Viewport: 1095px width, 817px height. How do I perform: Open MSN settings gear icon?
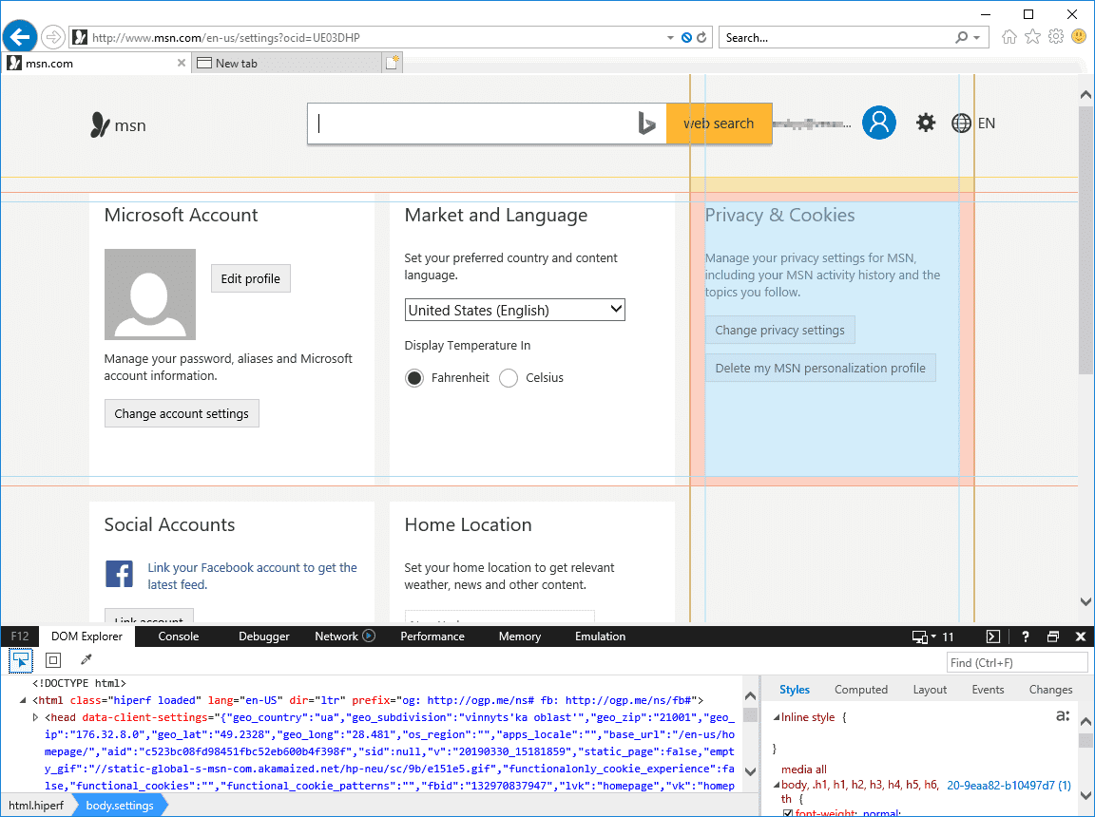(x=926, y=123)
